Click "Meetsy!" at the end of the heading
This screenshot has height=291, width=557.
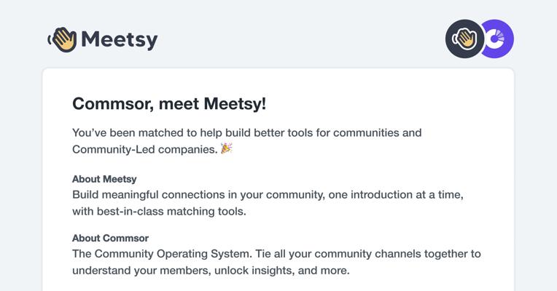click(237, 104)
